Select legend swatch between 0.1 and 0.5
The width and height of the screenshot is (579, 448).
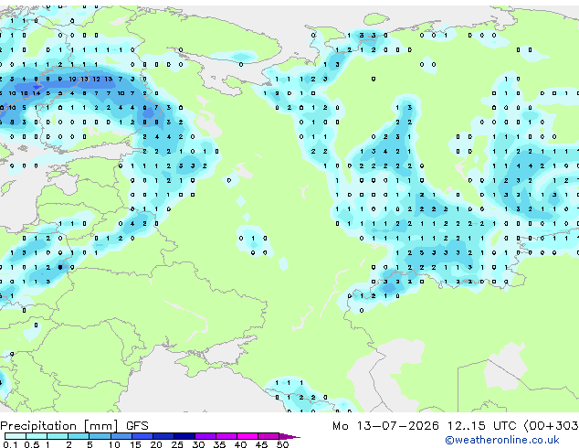(x=16, y=436)
